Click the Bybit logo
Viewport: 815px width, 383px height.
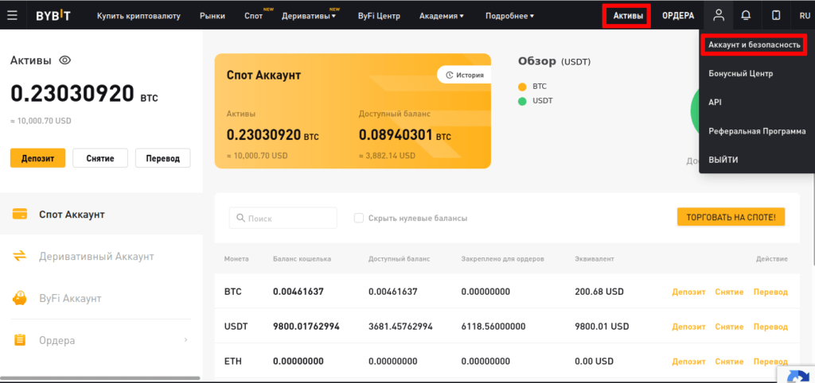[53, 15]
